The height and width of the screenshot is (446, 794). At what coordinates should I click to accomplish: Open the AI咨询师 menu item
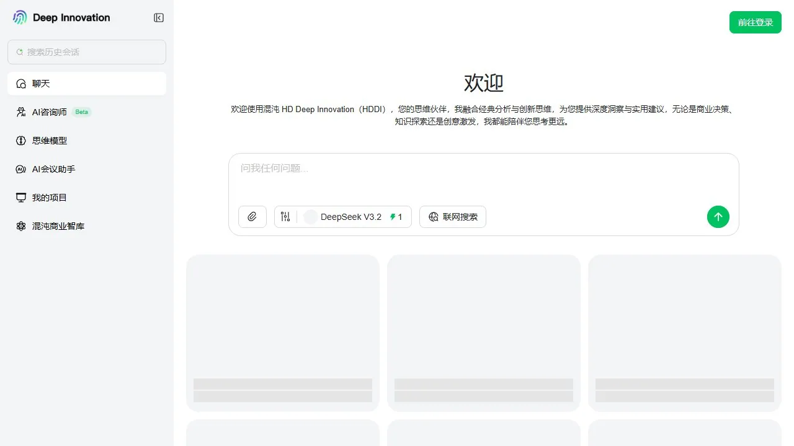tap(87, 112)
